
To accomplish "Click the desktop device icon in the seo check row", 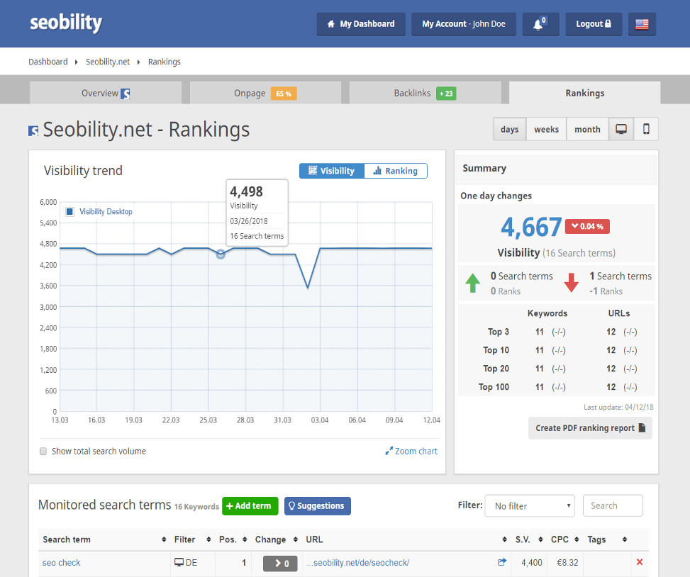I will (x=179, y=563).
